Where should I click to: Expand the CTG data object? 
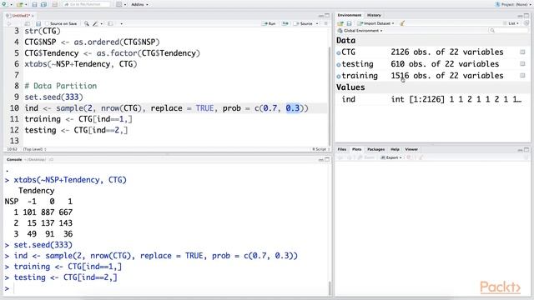[x=339, y=52]
